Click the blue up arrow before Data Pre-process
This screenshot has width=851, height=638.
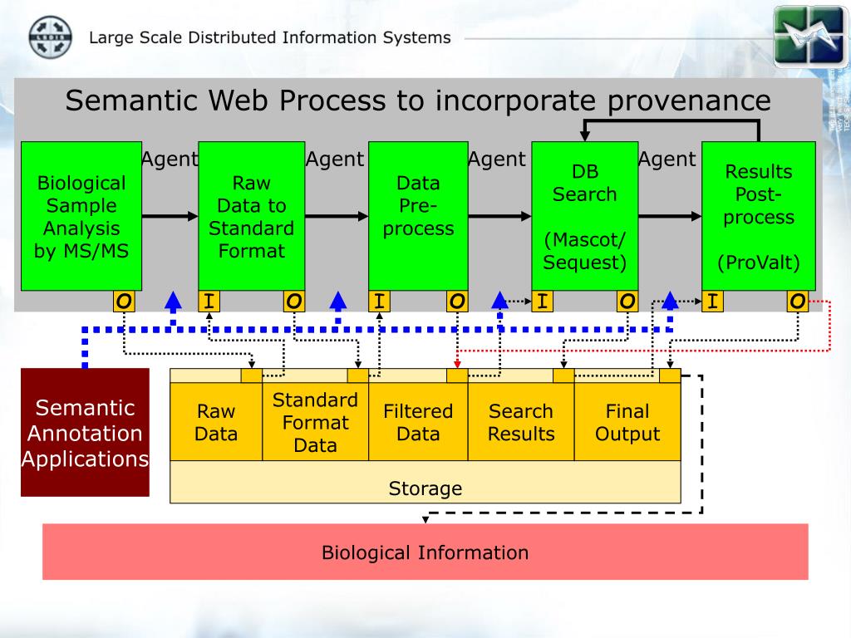(x=338, y=302)
